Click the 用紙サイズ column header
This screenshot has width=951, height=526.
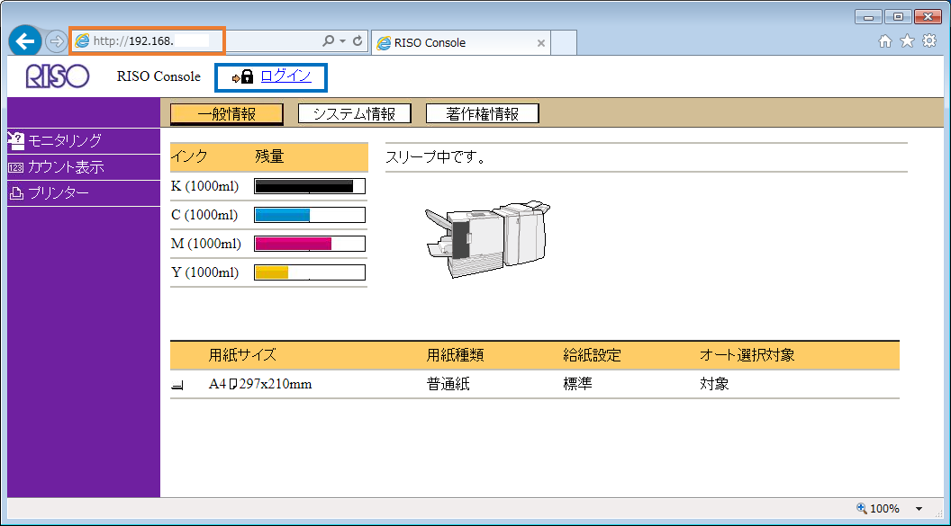(242, 354)
